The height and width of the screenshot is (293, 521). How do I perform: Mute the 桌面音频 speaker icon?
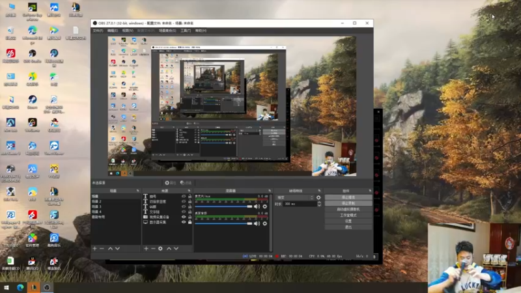(257, 223)
